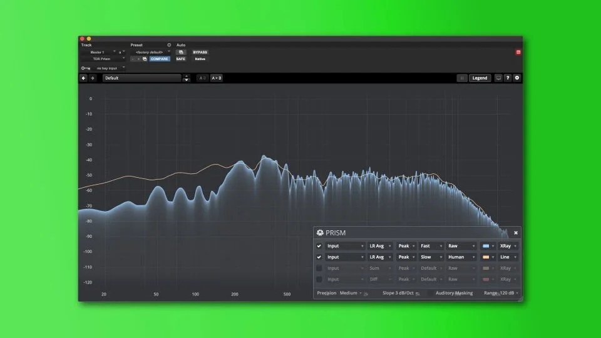
Task: Click the A > B copy button
Action: pyautogui.click(x=217, y=78)
